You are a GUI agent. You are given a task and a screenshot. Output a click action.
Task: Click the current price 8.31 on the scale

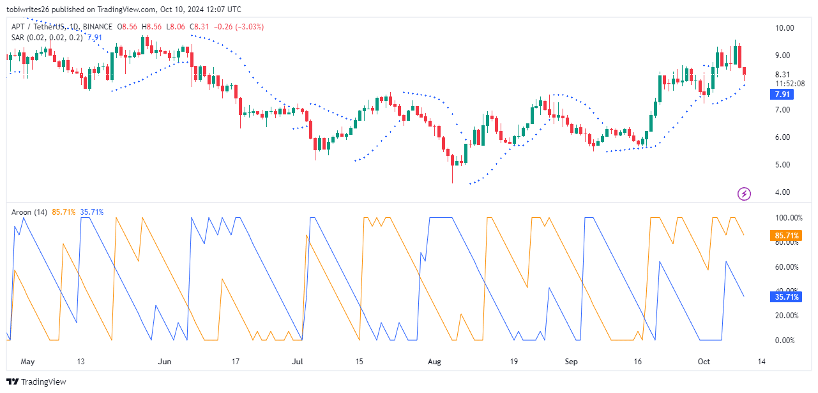pos(783,74)
